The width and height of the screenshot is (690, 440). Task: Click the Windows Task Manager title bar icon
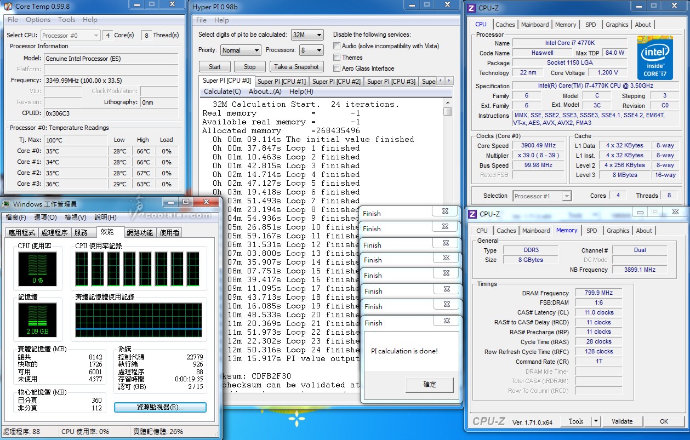7,204
